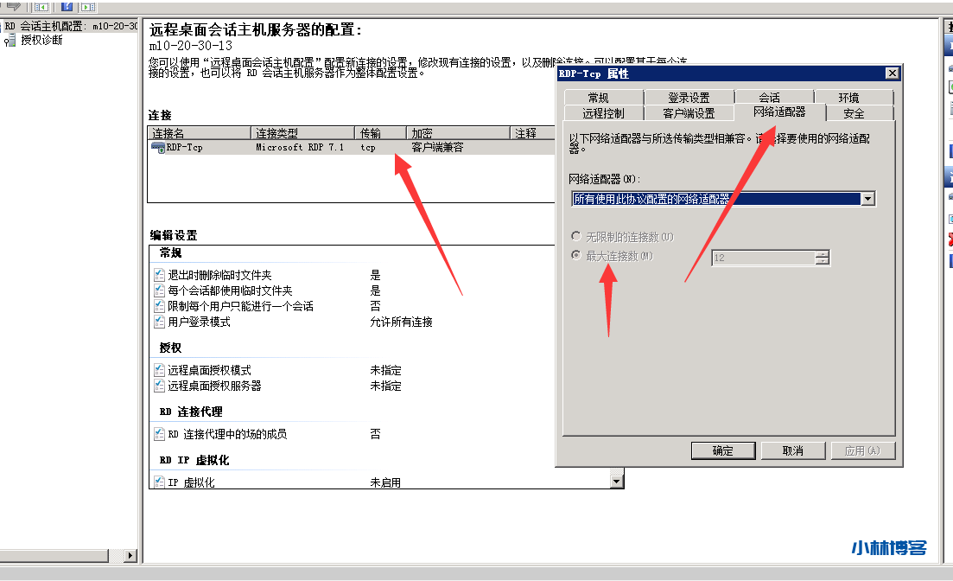Screen dimensions: 953x581
Task: Click the 应用(A) button
Action: click(863, 450)
